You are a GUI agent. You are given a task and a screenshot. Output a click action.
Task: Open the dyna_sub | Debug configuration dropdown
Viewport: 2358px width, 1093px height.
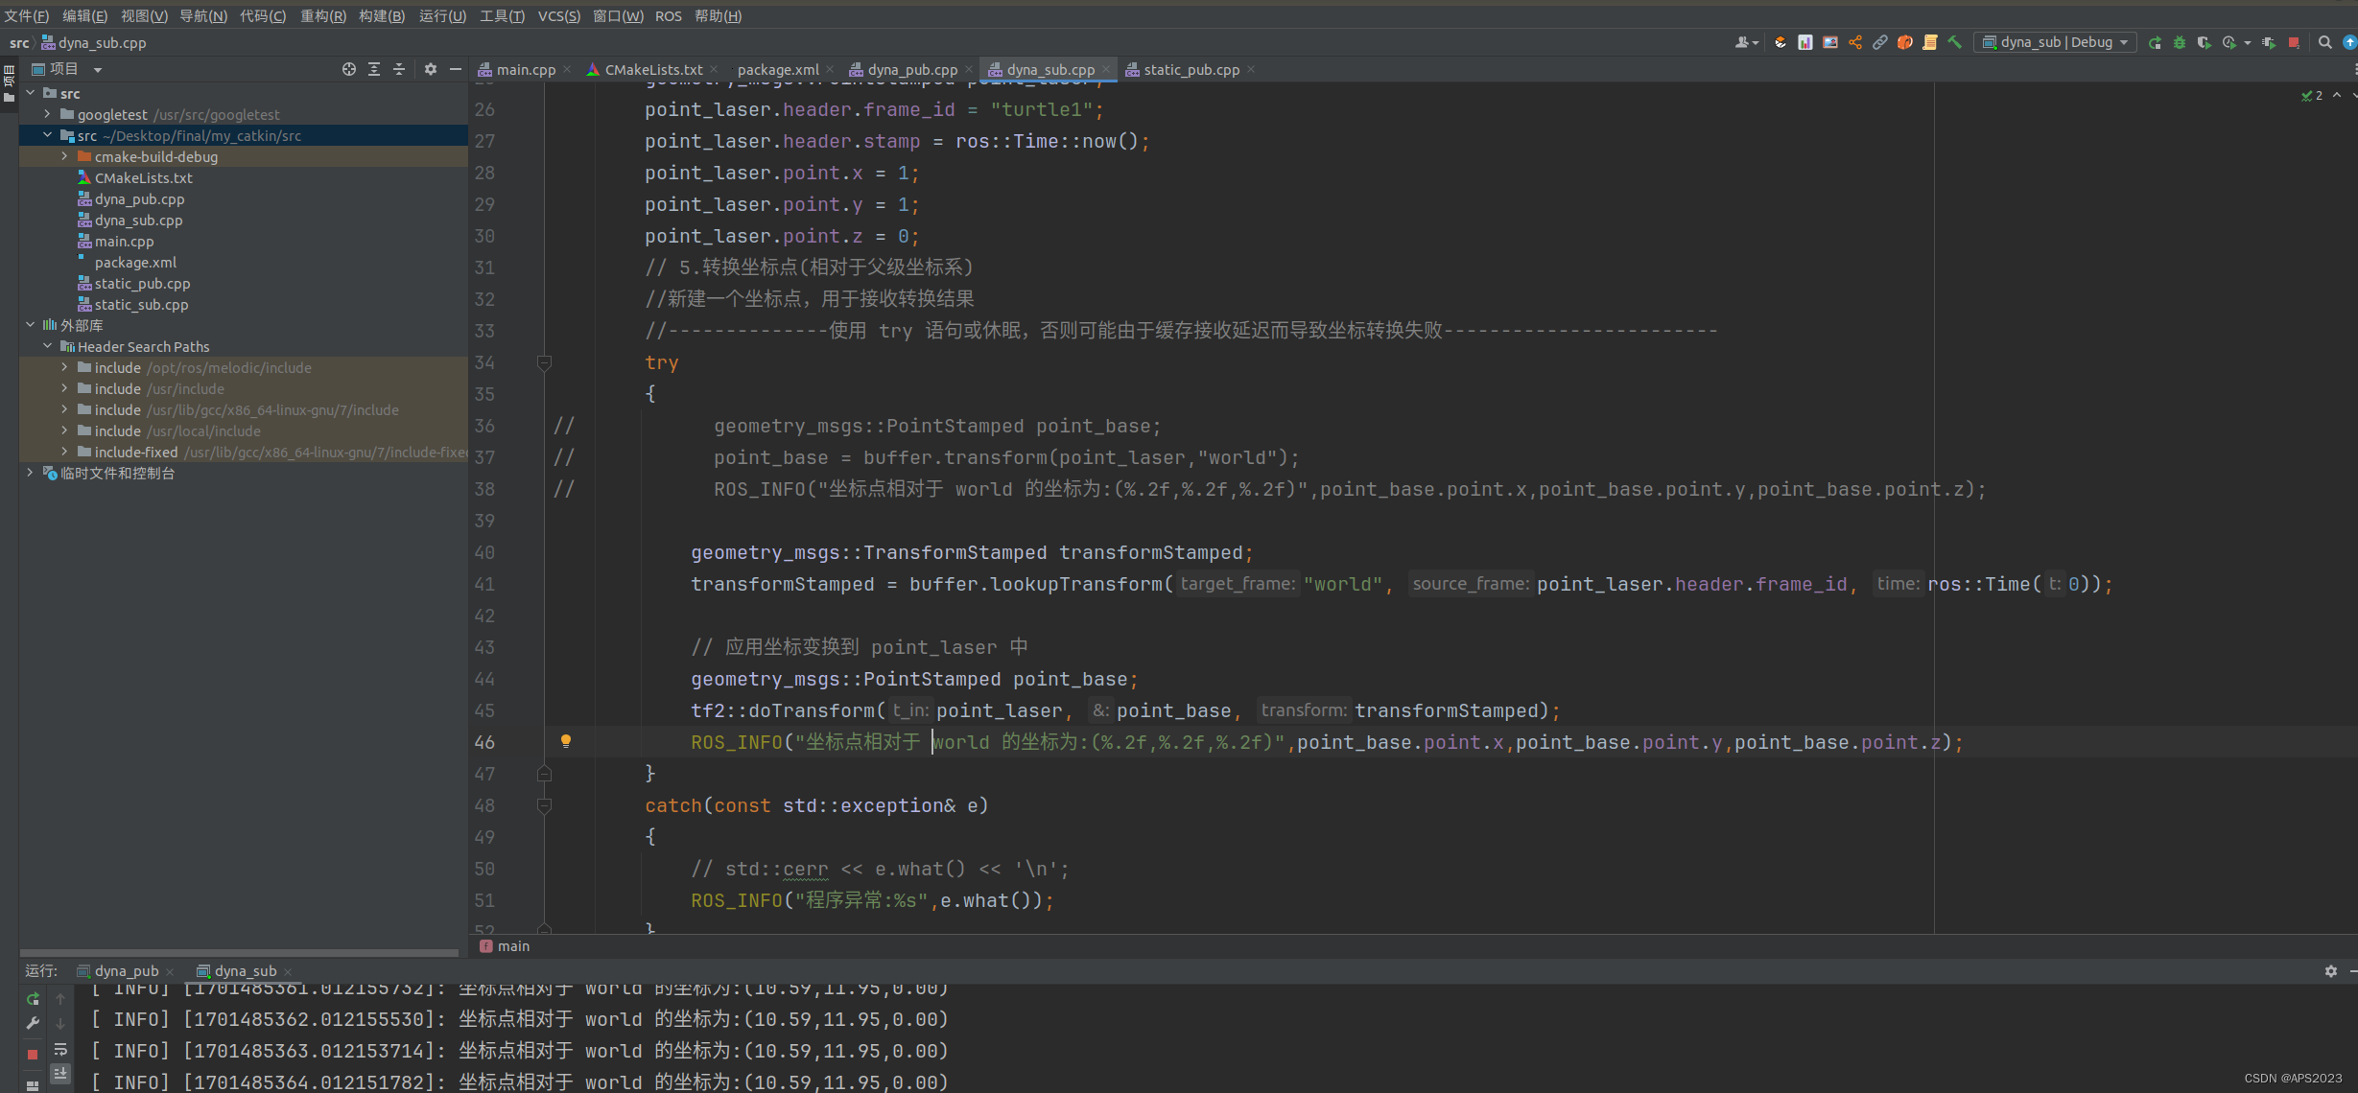pyautogui.click(x=2055, y=42)
